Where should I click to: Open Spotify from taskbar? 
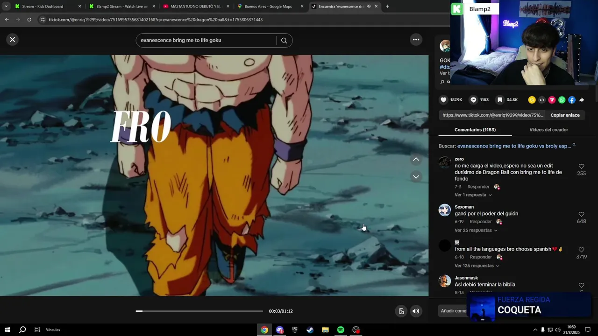341,330
